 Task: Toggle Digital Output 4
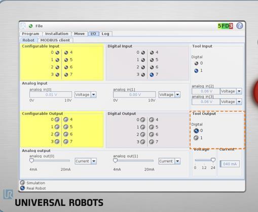click(152, 120)
